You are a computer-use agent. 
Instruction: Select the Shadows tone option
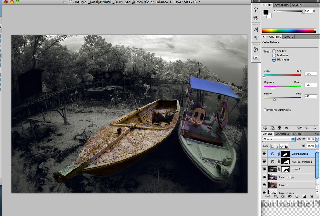pyautogui.click(x=274, y=51)
